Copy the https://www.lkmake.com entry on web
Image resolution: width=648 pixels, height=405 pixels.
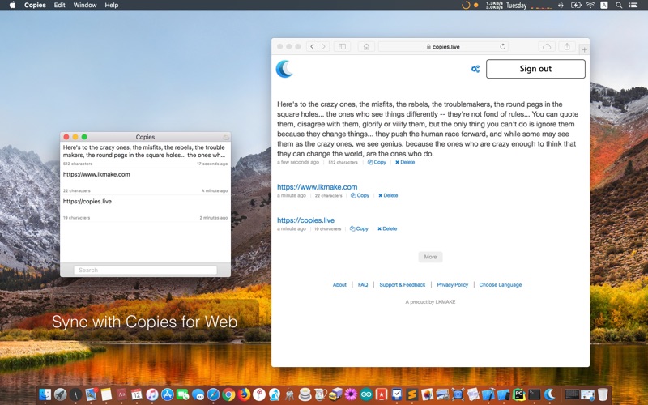360,195
